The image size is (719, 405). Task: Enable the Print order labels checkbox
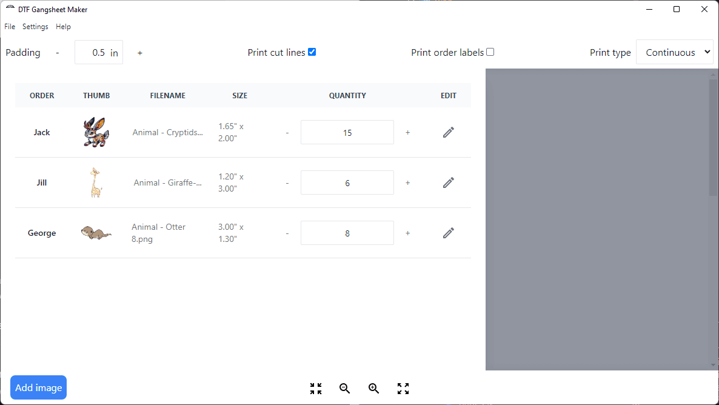click(x=490, y=52)
